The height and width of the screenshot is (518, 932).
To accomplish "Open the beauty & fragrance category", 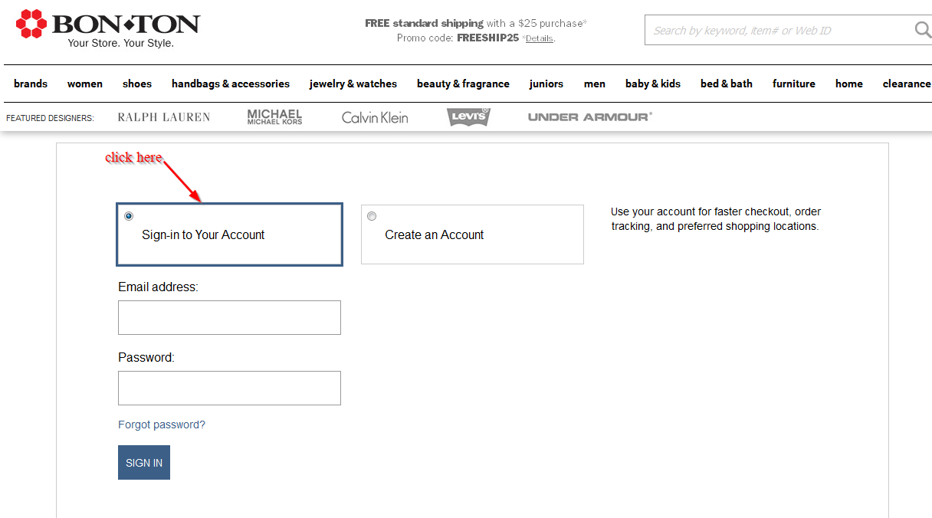I will click(463, 84).
